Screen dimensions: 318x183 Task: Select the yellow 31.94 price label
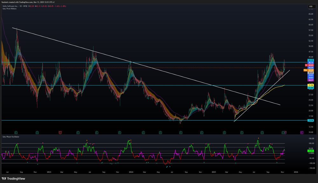(311, 85)
